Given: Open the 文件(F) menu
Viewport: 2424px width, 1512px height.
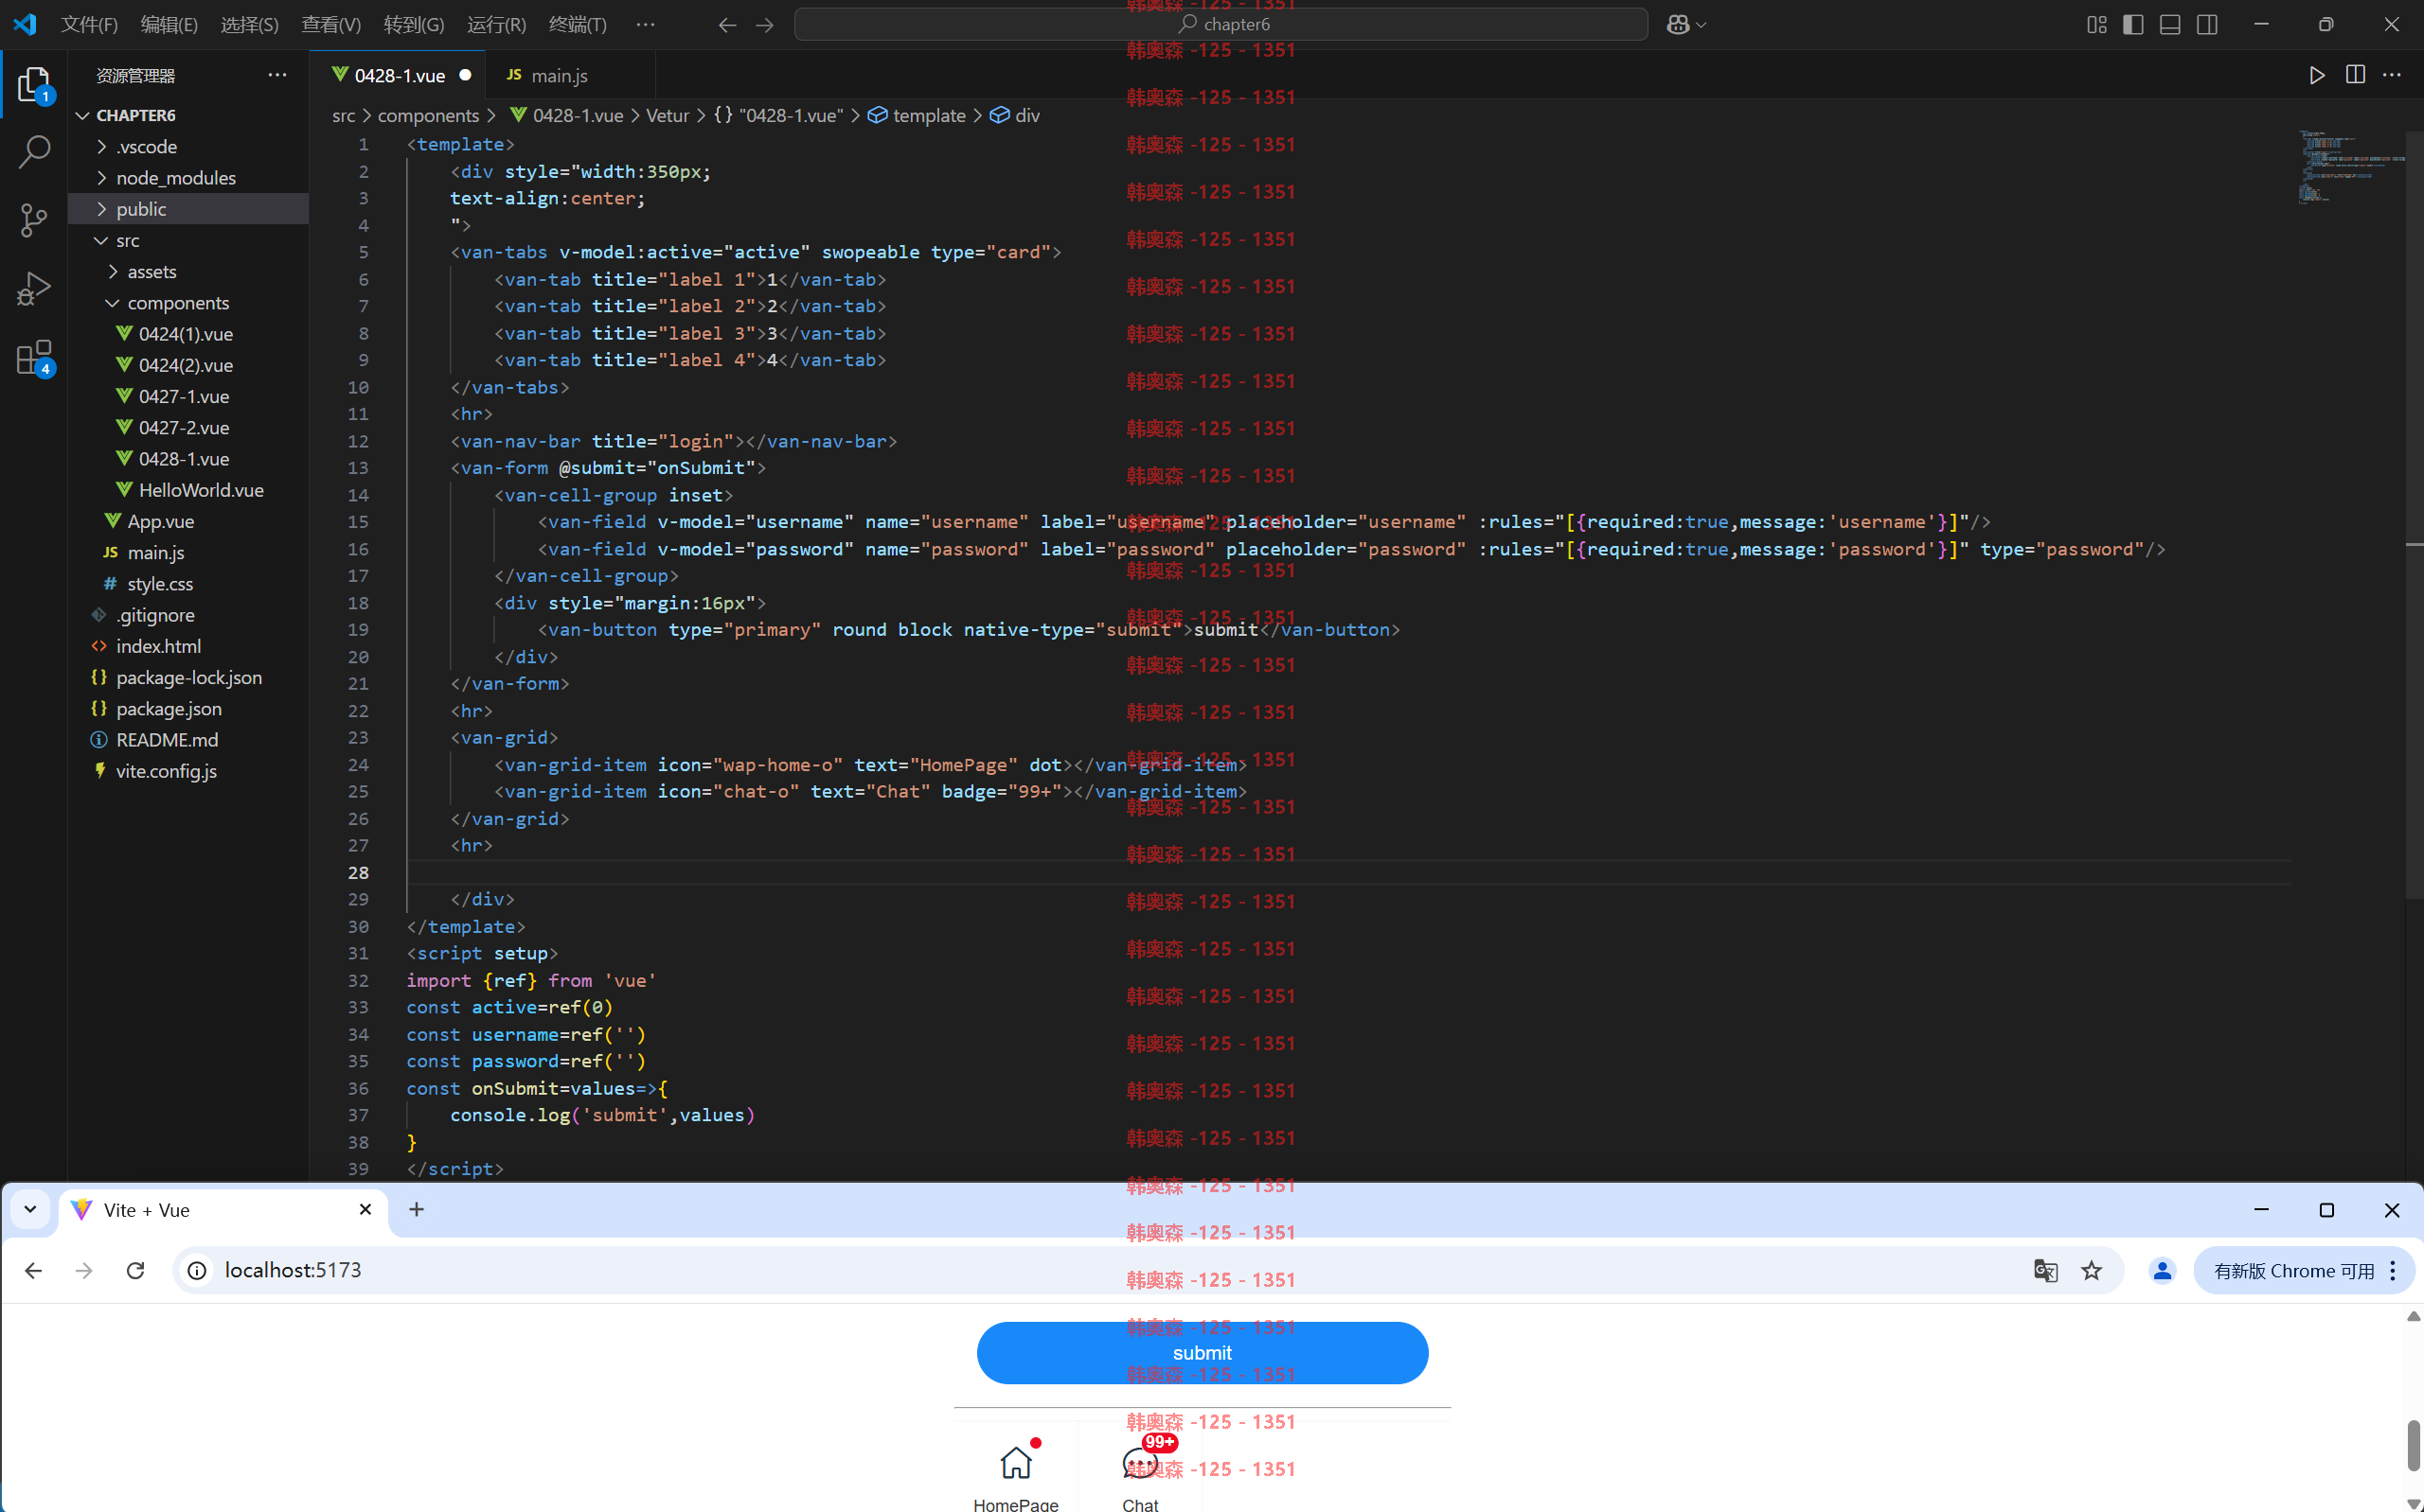Looking at the screenshot, I should [89, 24].
